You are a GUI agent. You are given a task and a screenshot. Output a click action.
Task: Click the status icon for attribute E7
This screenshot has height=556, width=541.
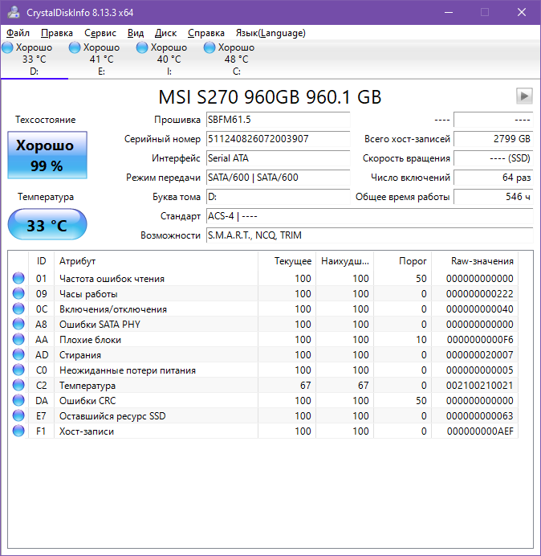[x=18, y=415]
